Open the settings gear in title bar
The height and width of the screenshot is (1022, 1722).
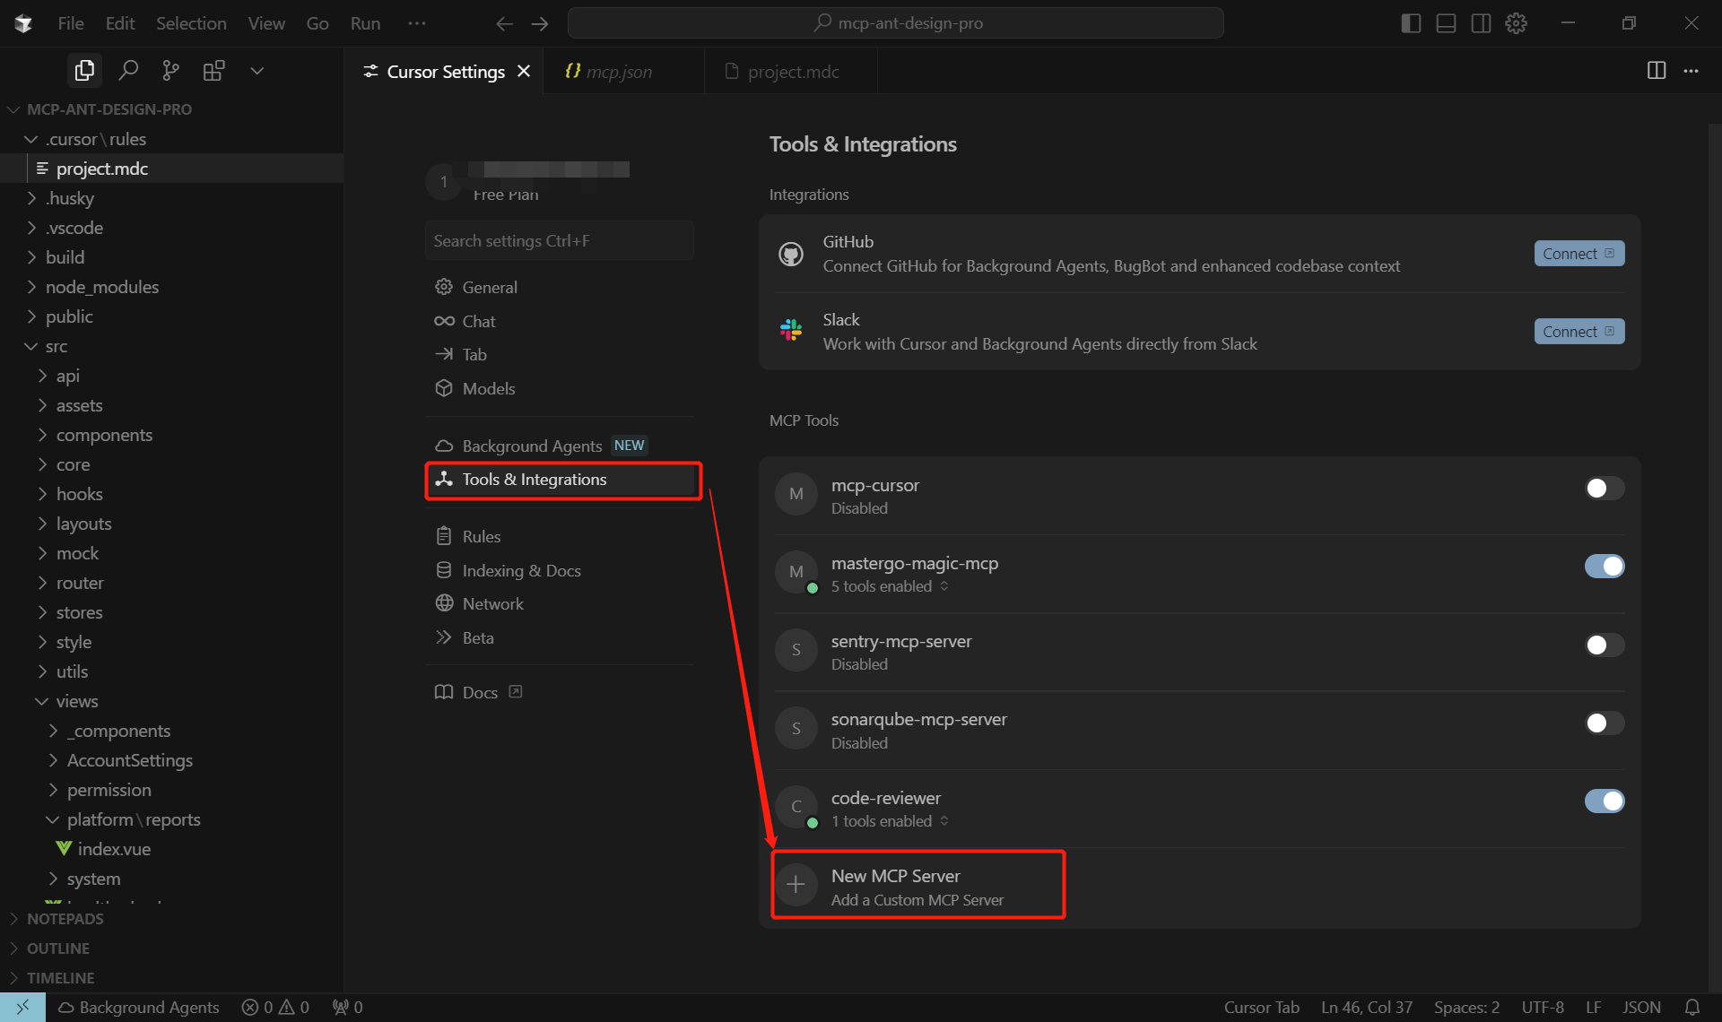click(x=1516, y=23)
